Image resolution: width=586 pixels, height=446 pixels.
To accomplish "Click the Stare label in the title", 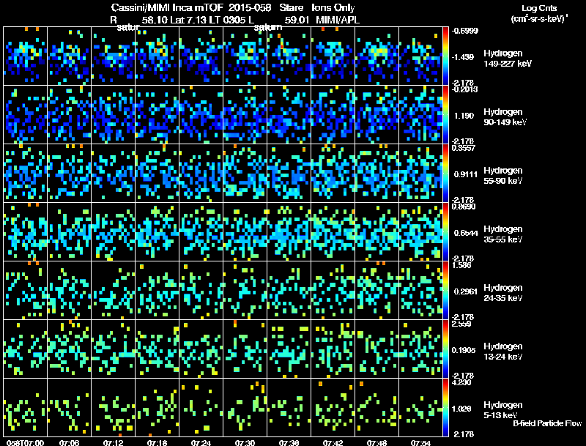I will coord(292,8).
